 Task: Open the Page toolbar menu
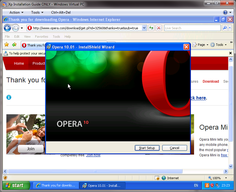(x=200, y=45)
